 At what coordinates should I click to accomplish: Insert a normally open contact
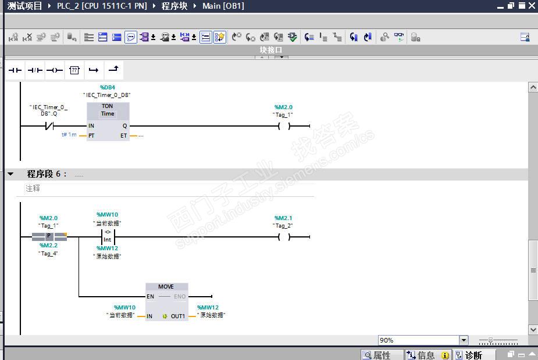pyautogui.click(x=15, y=70)
